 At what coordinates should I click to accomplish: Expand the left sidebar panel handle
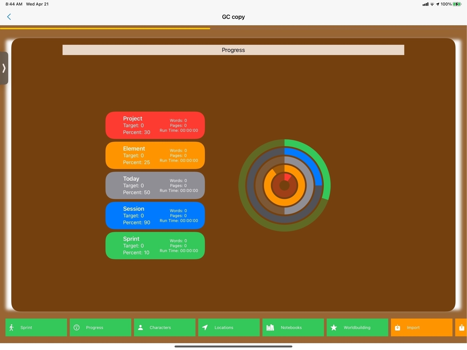point(4,68)
